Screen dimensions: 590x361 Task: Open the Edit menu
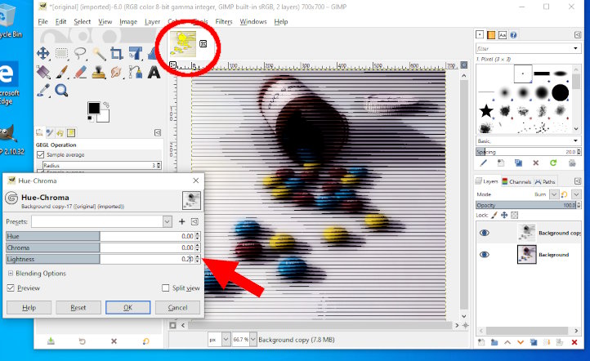[60, 22]
